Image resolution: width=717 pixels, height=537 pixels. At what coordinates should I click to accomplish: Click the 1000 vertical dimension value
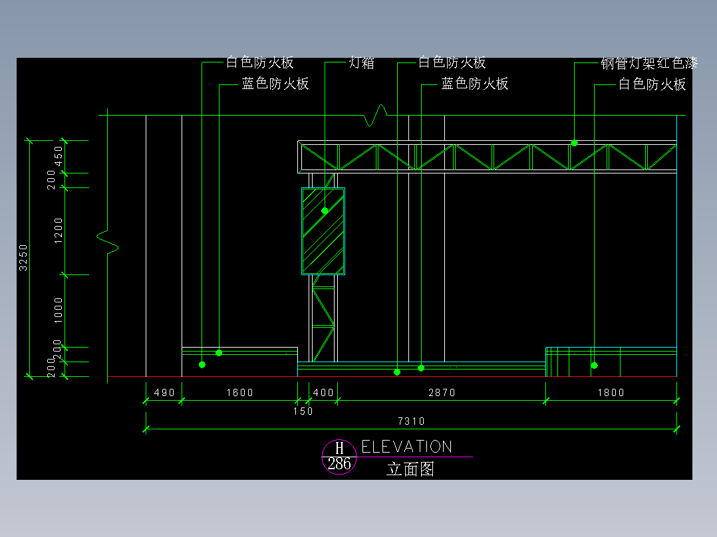point(58,310)
